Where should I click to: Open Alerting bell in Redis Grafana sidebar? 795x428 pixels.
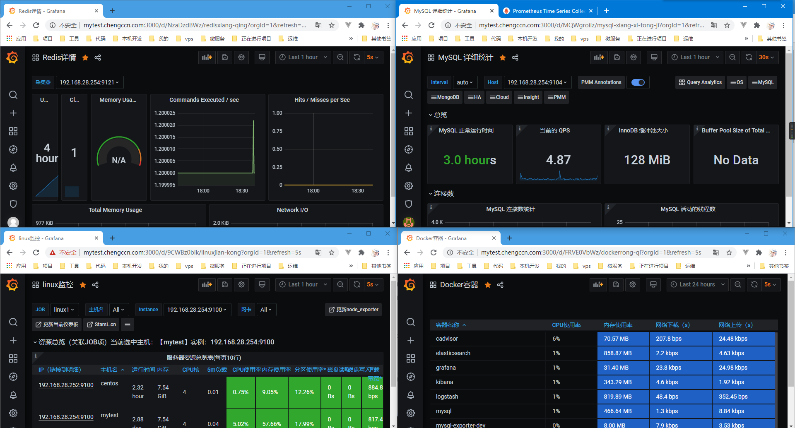(x=13, y=168)
